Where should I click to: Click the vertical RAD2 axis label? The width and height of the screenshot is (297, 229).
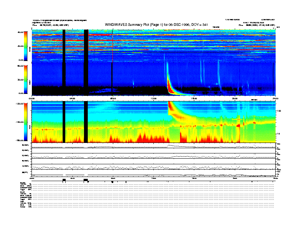[30, 49]
